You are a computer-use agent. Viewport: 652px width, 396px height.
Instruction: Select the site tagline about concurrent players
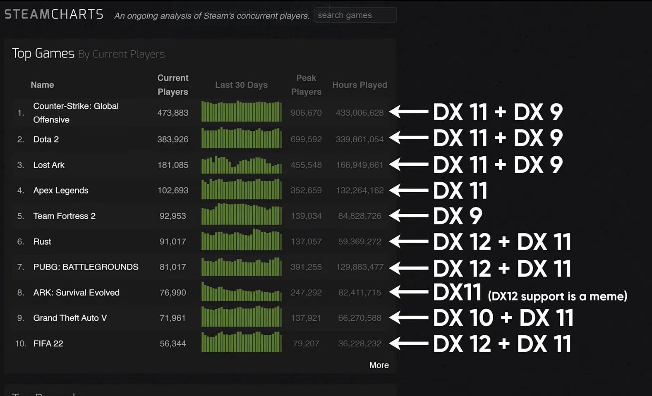point(212,16)
